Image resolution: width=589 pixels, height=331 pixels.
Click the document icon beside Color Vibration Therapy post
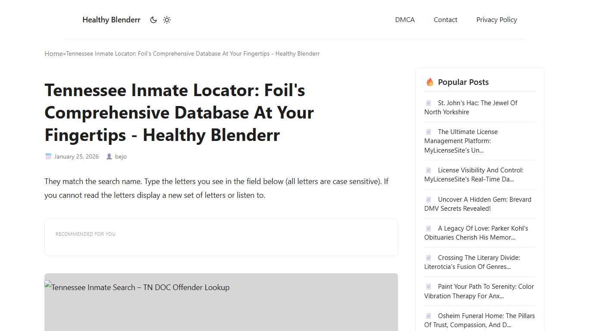point(428,286)
